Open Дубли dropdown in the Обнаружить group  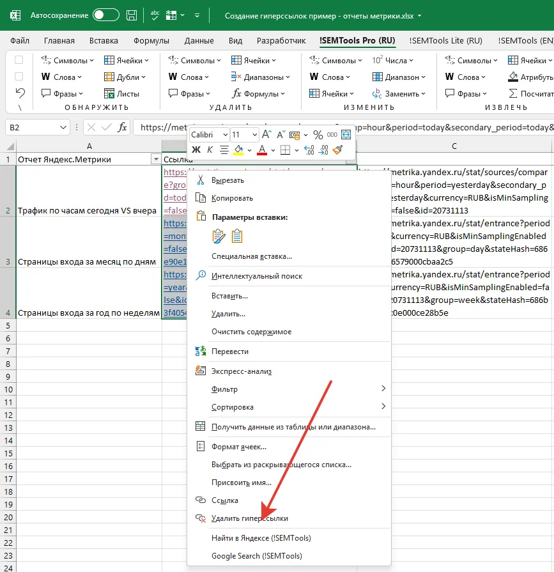[125, 77]
